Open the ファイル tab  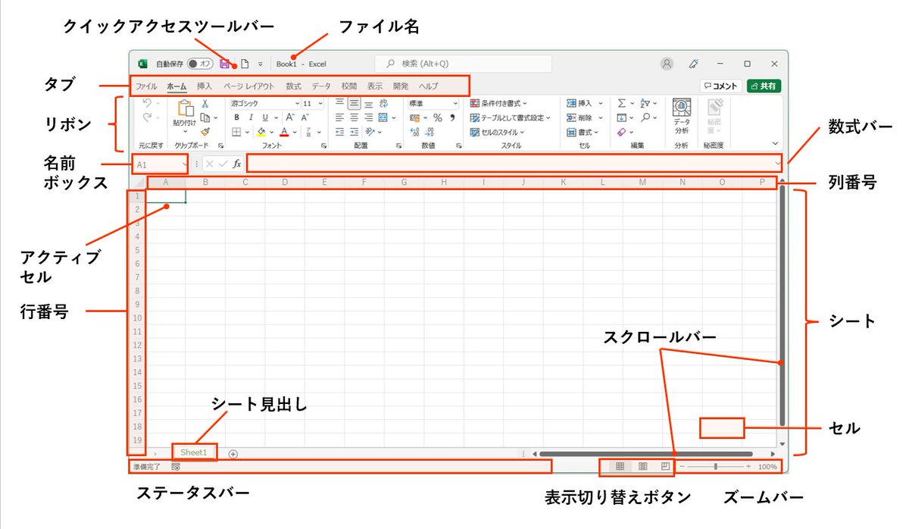click(146, 86)
